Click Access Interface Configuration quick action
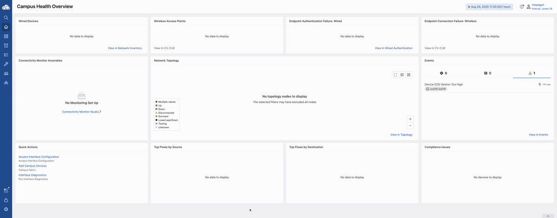 tap(39, 157)
